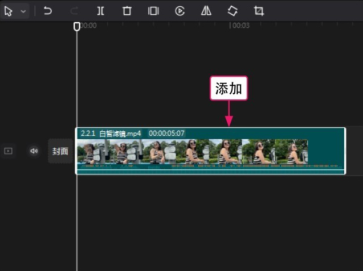Viewport: 363px width, 271px height.
Task: Click the first frame thumbnail of the clip
Action: click(x=93, y=152)
